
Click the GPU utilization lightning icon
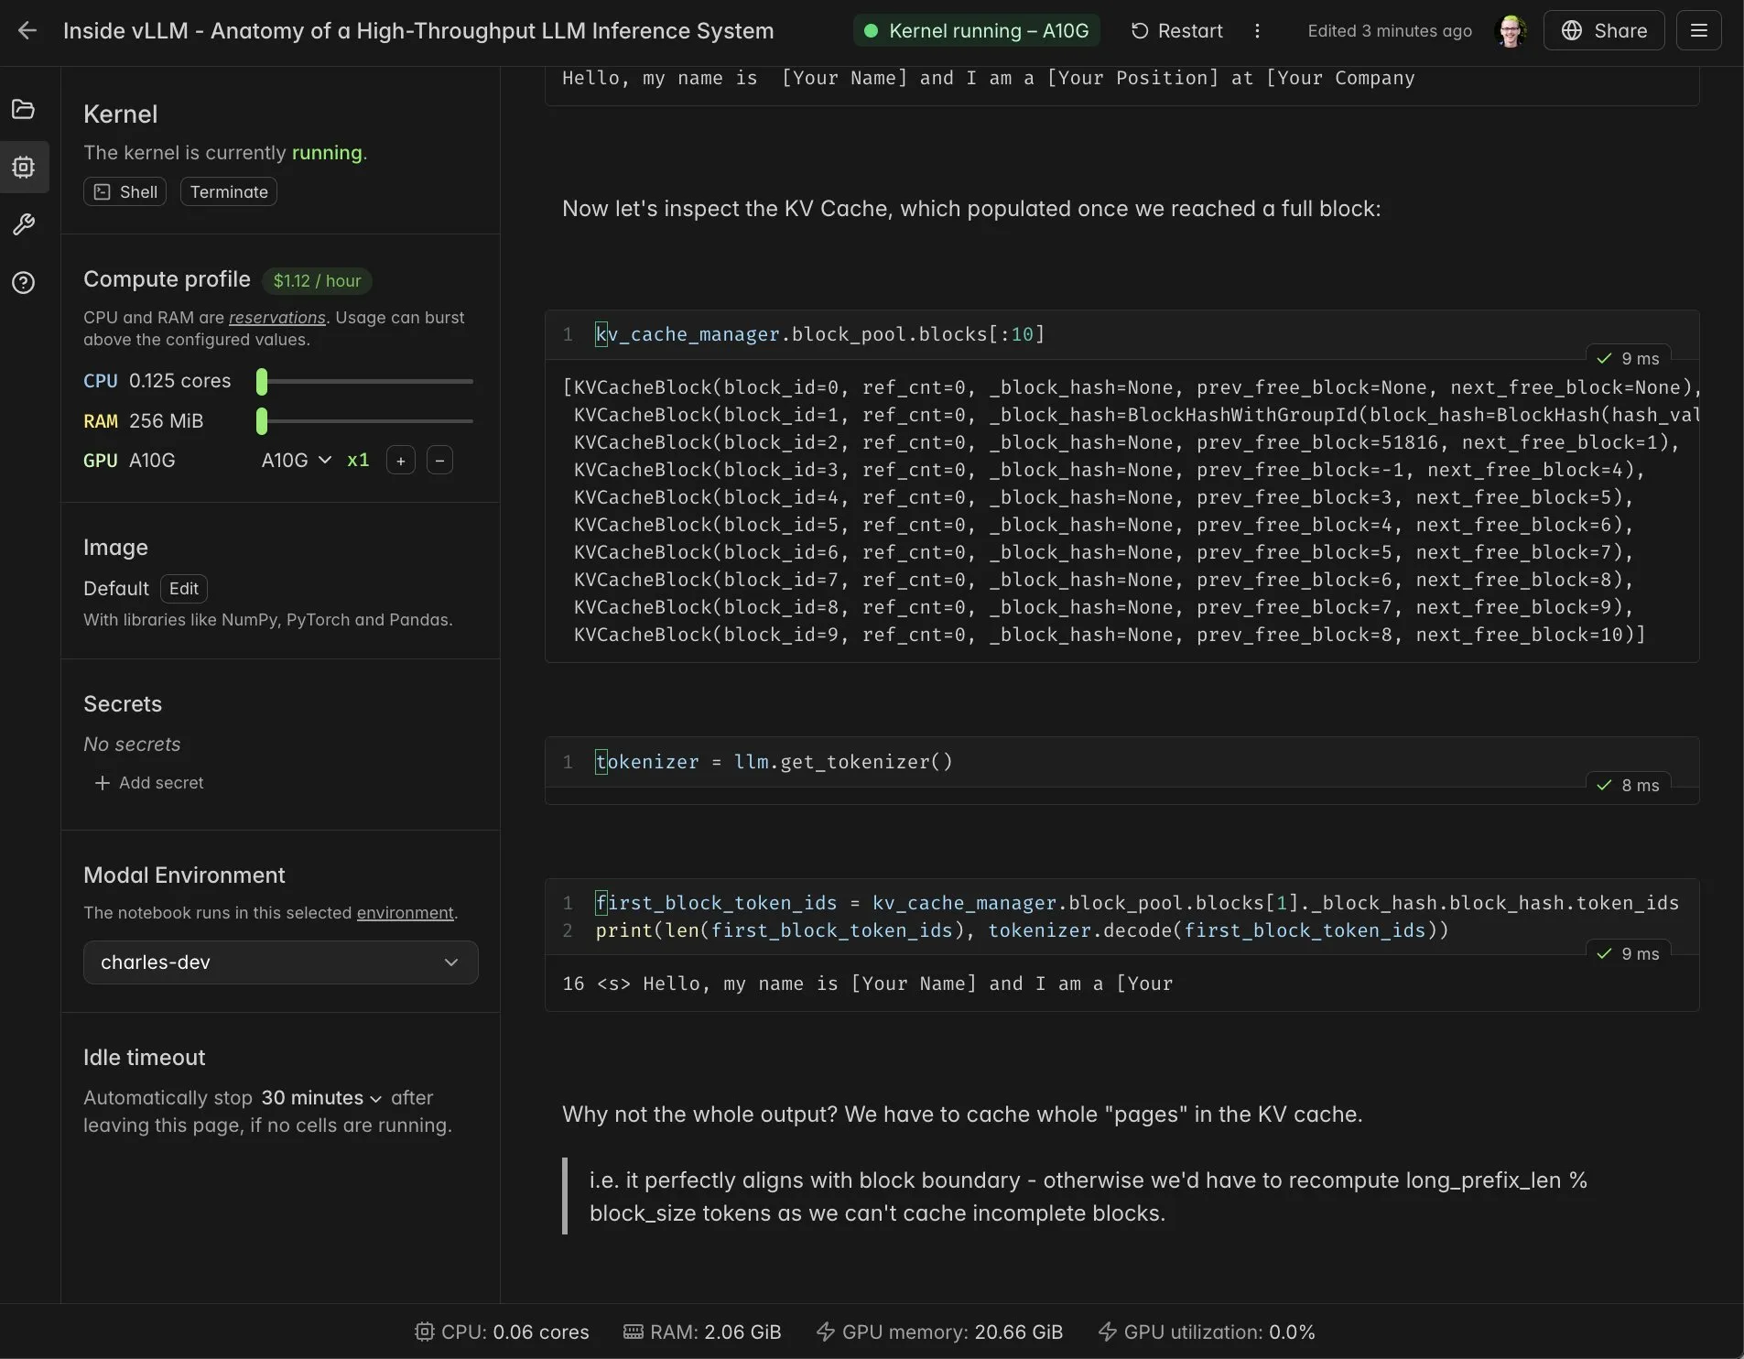pos(1108,1332)
